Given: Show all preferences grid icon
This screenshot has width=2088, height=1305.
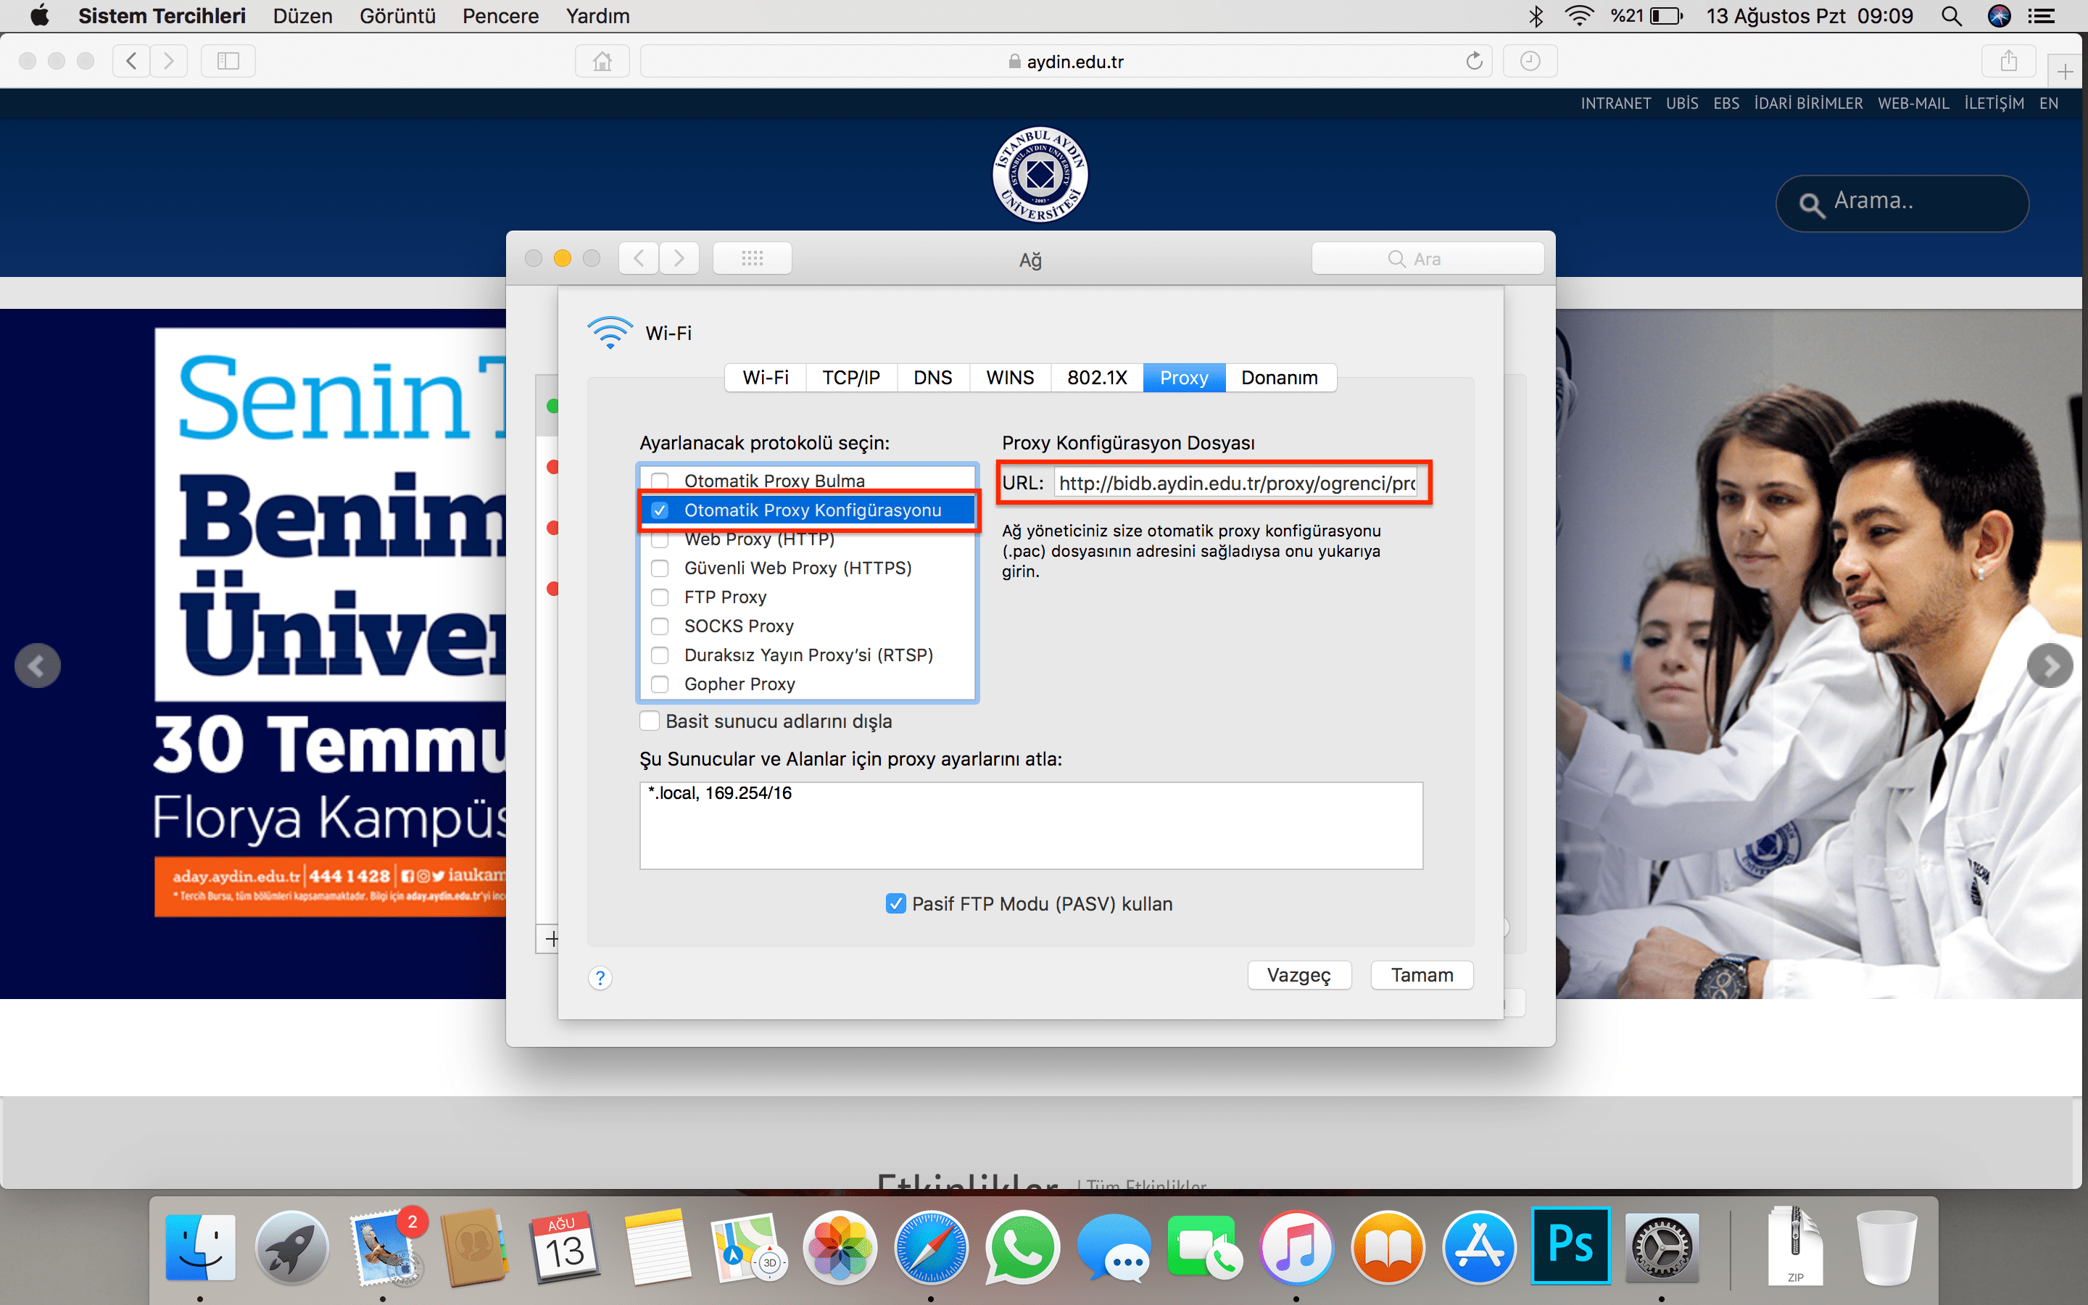Looking at the screenshot, I should pyautogui.click(x=753, y=258).
